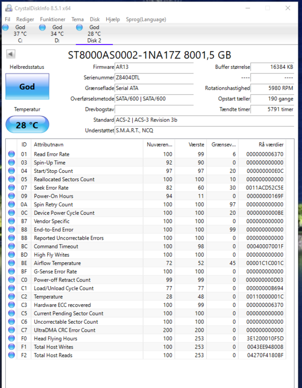Screen dimensions: 302x388
Task: Open the Disk menu
Action: [95, 19]
